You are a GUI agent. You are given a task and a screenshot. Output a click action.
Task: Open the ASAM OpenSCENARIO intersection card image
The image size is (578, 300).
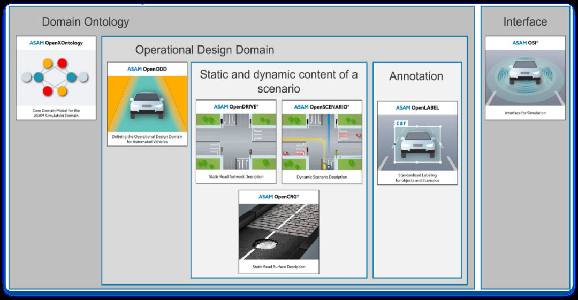(x=322, y=142)
